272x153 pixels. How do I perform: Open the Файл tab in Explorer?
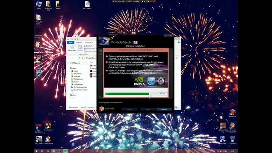point(71,42)
